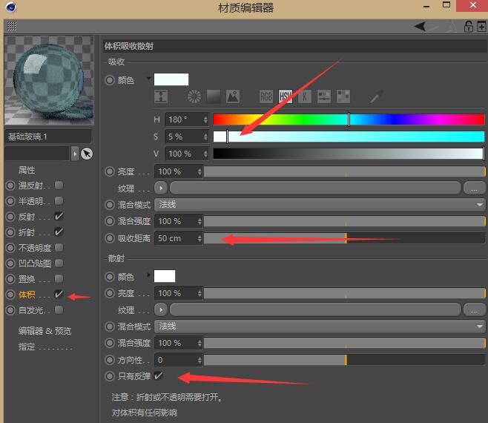
Task: Toggle 方向性 animation dot
Action: click(x=110, y=360)
